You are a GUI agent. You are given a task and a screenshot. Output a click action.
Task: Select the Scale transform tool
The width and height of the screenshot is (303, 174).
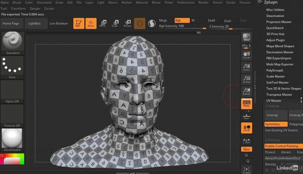point(115,23)
